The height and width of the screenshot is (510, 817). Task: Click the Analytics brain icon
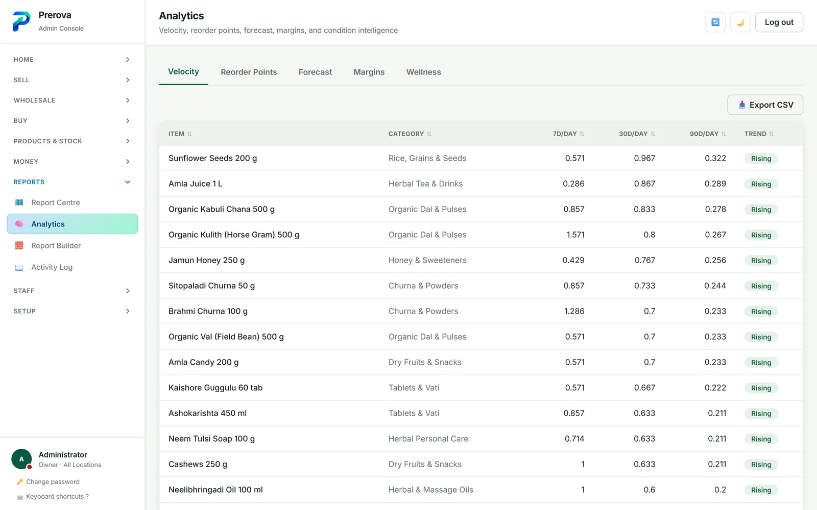[19, 224]
